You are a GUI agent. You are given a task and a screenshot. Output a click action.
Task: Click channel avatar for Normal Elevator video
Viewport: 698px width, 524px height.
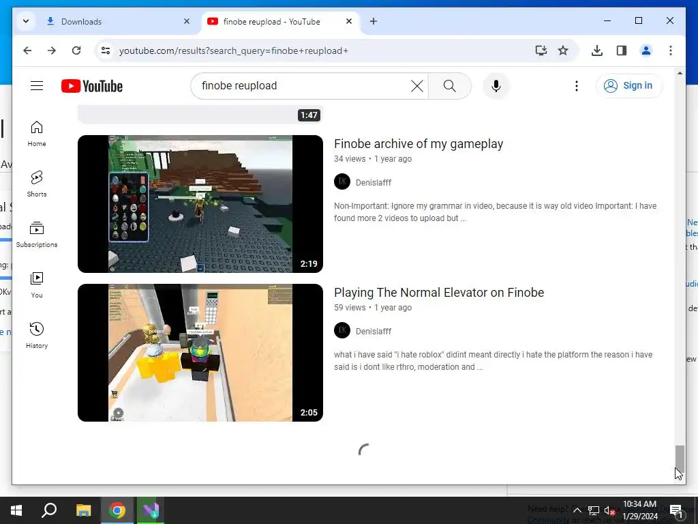[342, 331]
